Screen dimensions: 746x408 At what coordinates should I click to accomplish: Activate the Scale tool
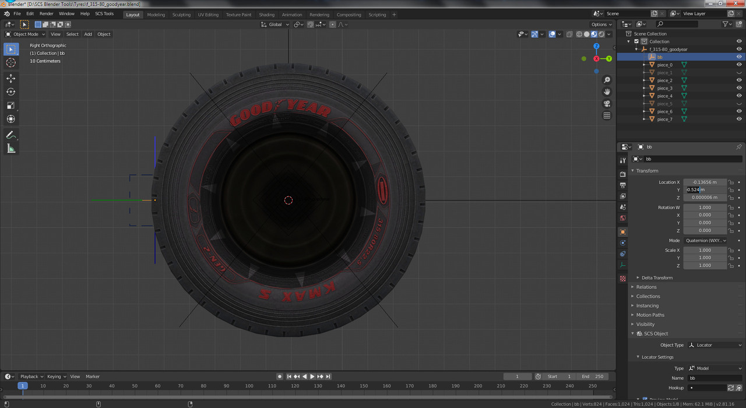point(10,105)
